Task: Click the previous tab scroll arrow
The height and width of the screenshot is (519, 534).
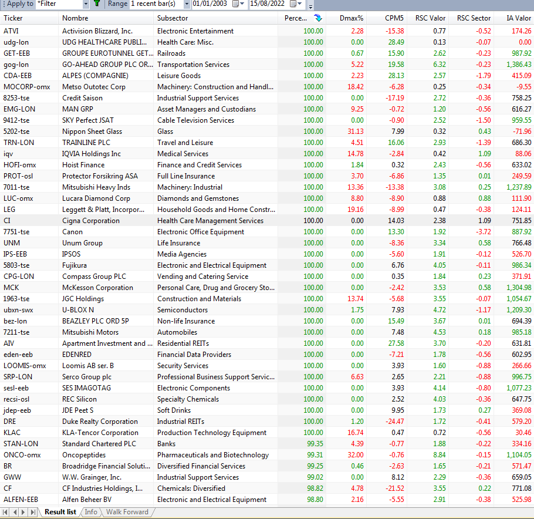Action: (15, 512)
